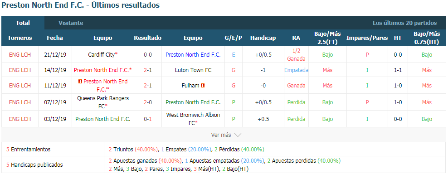Click ENG LCH tournament on 21/12/19 row
The width and height of the screenshot is (448, 174).
coord(19,54)
